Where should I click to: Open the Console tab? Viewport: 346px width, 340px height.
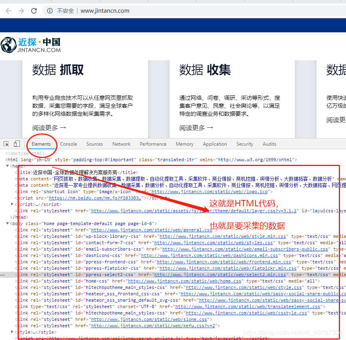point(68,144)
